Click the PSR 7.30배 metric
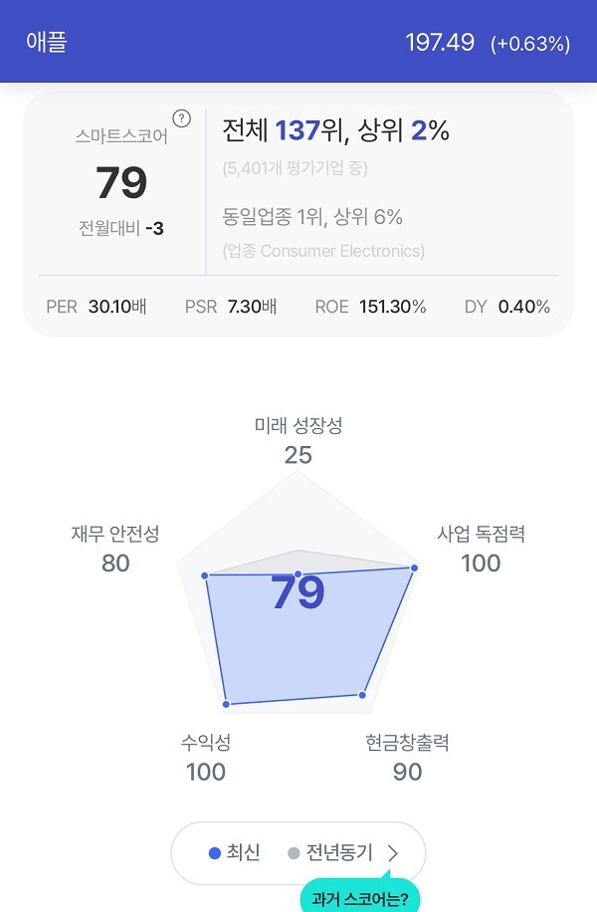597x912 pixels. (x=231, y=307)
